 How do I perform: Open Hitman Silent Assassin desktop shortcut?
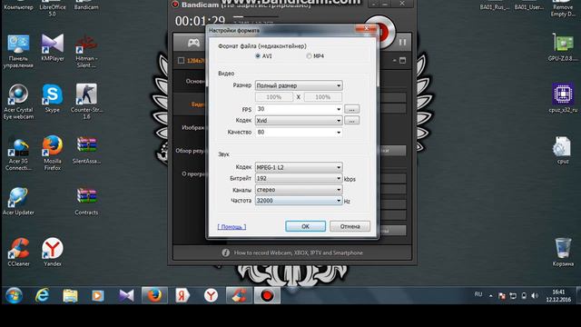pyautogui.click(x=86, y=51)
